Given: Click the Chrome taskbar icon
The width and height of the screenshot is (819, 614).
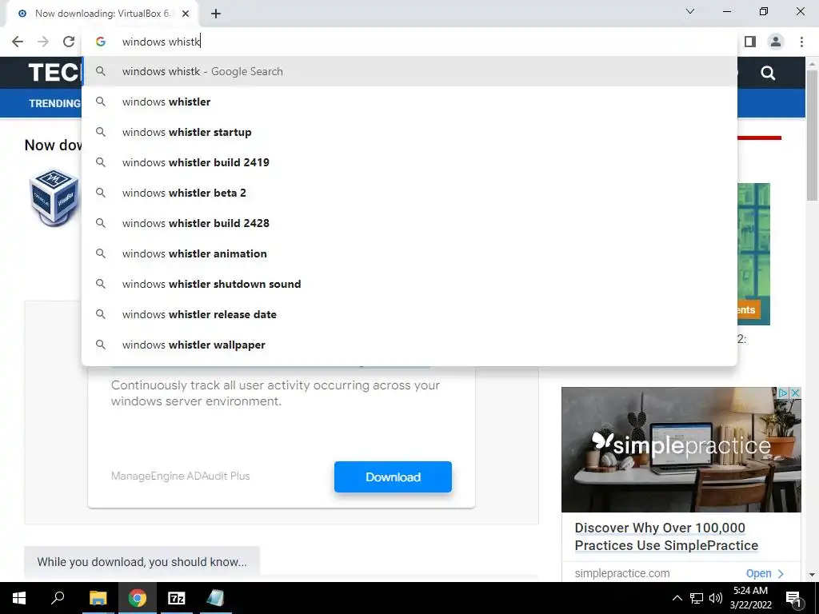Looking at the screenshot, I should point(138,598).
